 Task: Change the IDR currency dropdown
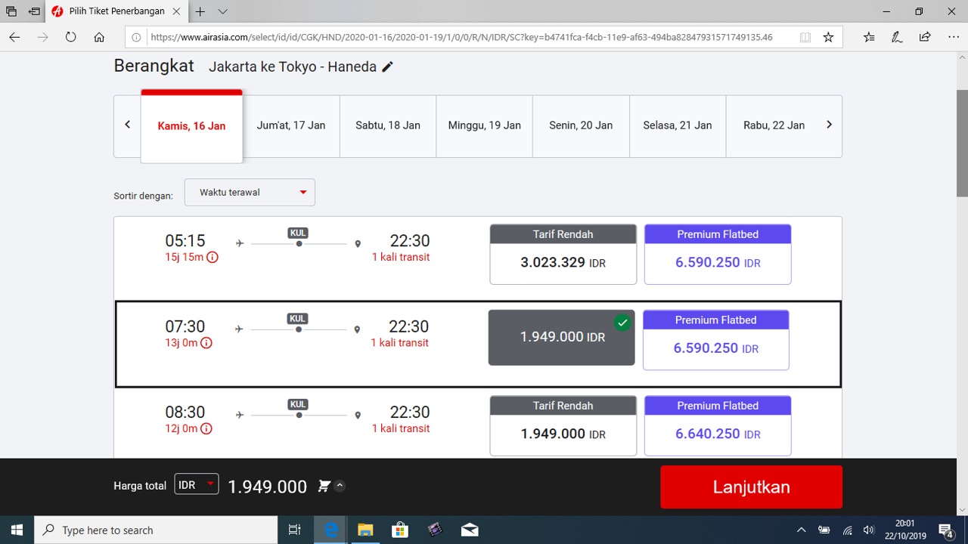pos(196,485)
